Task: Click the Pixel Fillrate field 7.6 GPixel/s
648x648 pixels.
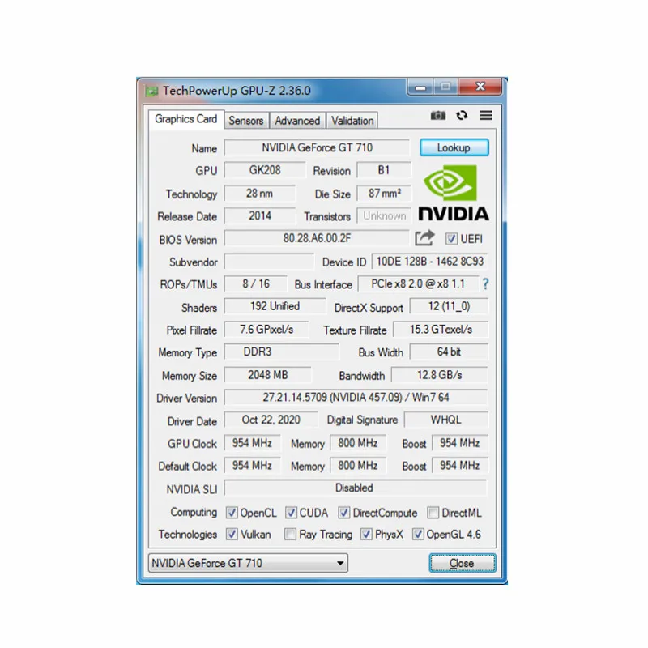Action: click(266, 330)
